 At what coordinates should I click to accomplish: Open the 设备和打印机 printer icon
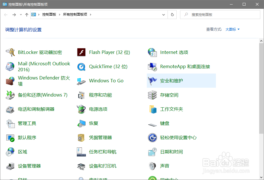(x=81, y=166)
